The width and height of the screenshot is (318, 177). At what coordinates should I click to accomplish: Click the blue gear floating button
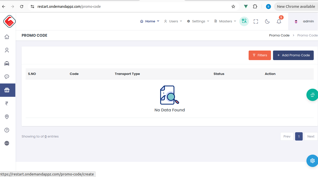point(312,161)
